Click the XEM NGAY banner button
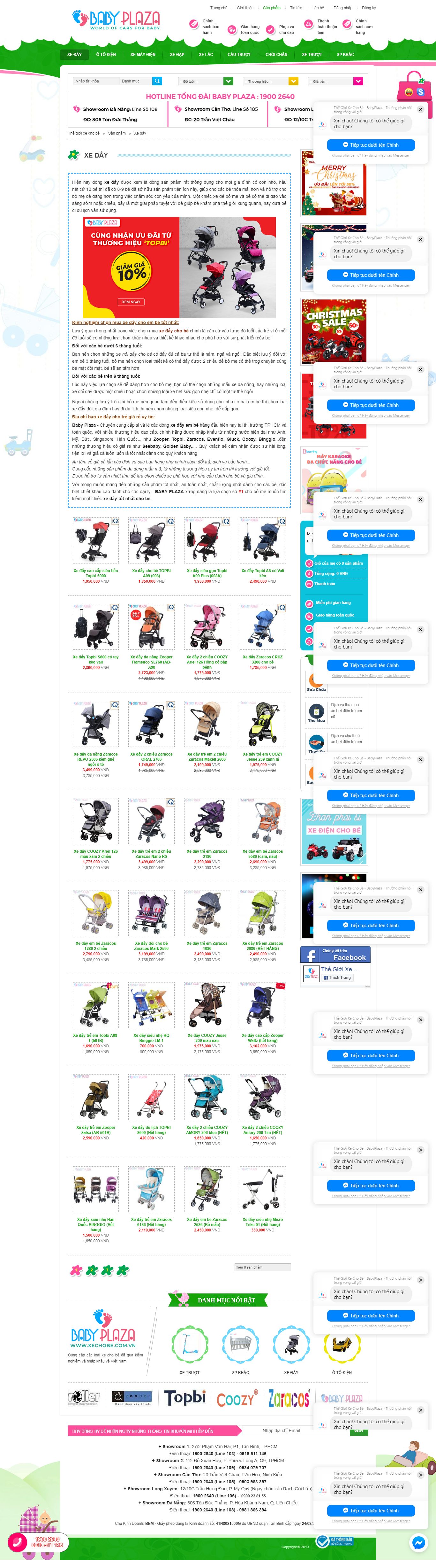The image size is (436, 1560). [x=131, y=302]
